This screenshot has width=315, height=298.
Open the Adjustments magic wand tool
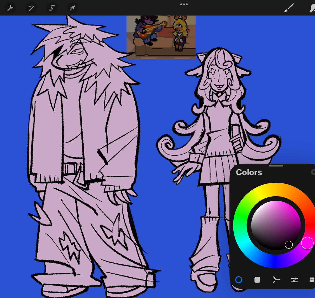pos(31,8)
